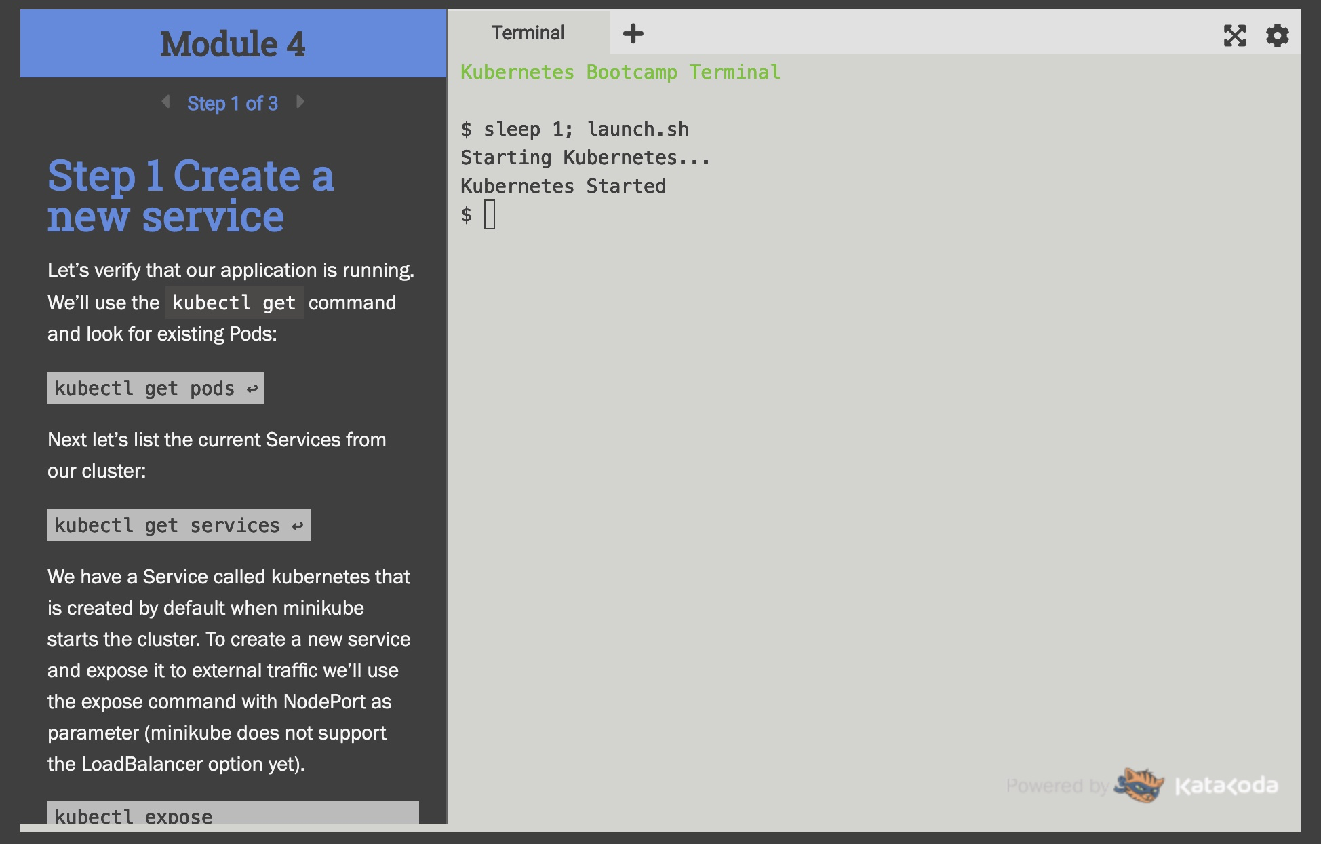
Task: Go to next step arrow
Action: (x=300, y=102)
